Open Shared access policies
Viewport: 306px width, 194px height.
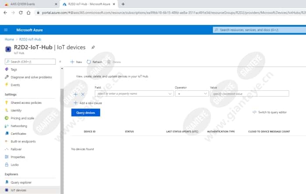[x=26, y=102]
